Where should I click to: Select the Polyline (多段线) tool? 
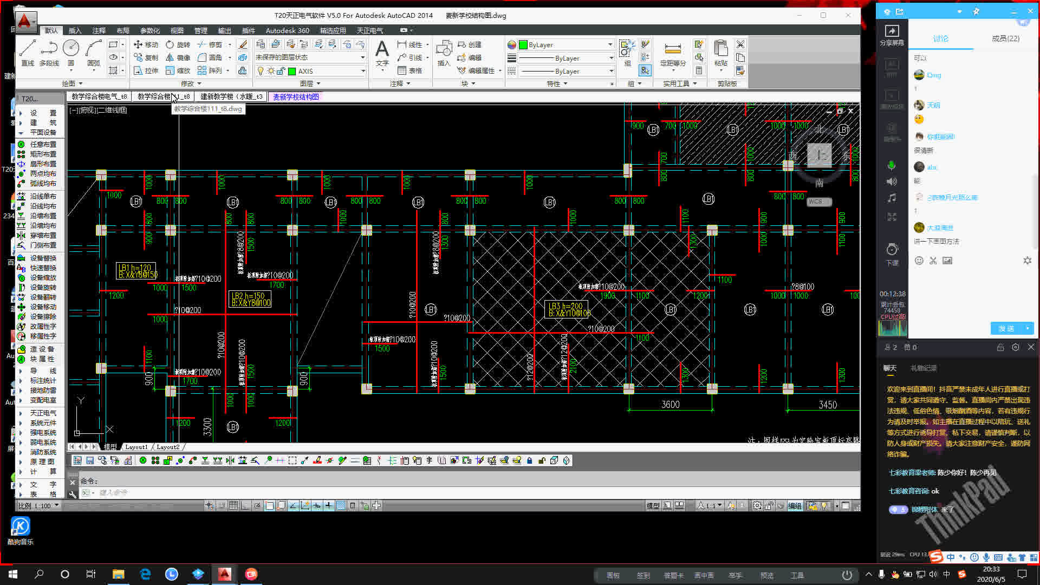coord(49,53)
